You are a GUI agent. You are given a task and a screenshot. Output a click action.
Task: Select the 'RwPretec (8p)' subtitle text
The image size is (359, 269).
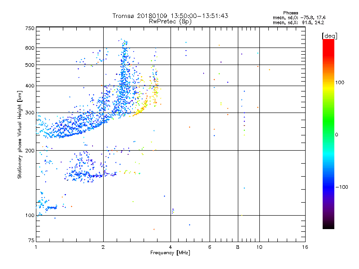coord(170,22)
